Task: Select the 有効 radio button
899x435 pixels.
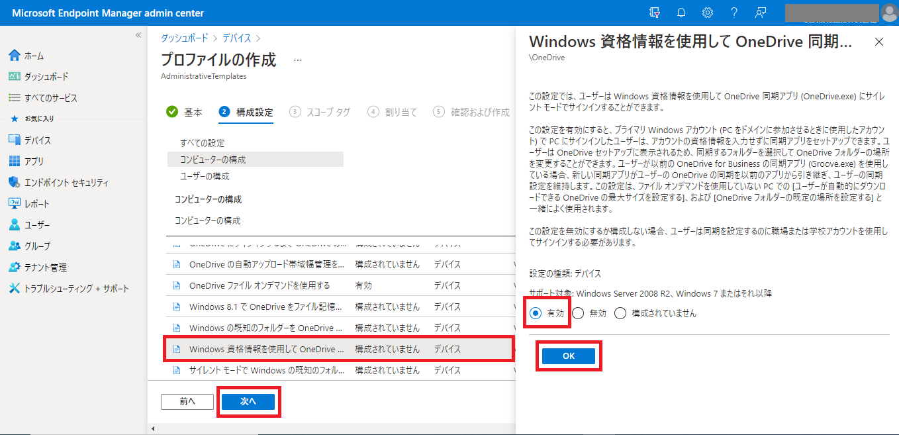Action: click(x=536, y=313)
